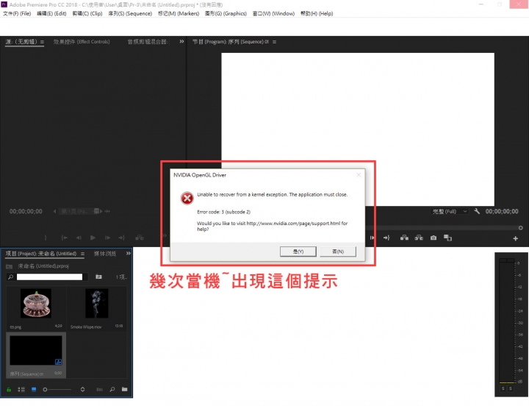Mark Out in the Source monitor
This screenshot has width=529, height=406.
(46, 238)
